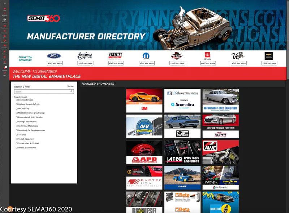Open the APB American Power Brakes showcase
The width and height of the screenshot is (289, 213).
(x=144, y=152)
